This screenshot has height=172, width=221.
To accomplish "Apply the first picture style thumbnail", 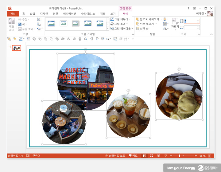I will [x=51, y=23].
